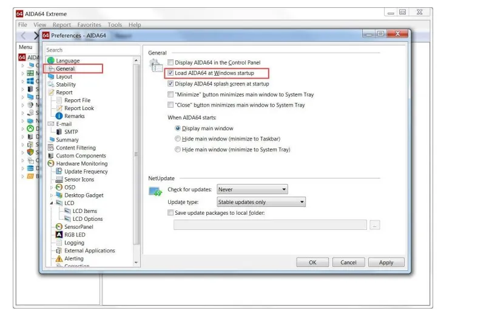Open the Check for updates dropdown
Image resolution: width=492 pixels, height=334 pixels.
[x=252, y=189]
